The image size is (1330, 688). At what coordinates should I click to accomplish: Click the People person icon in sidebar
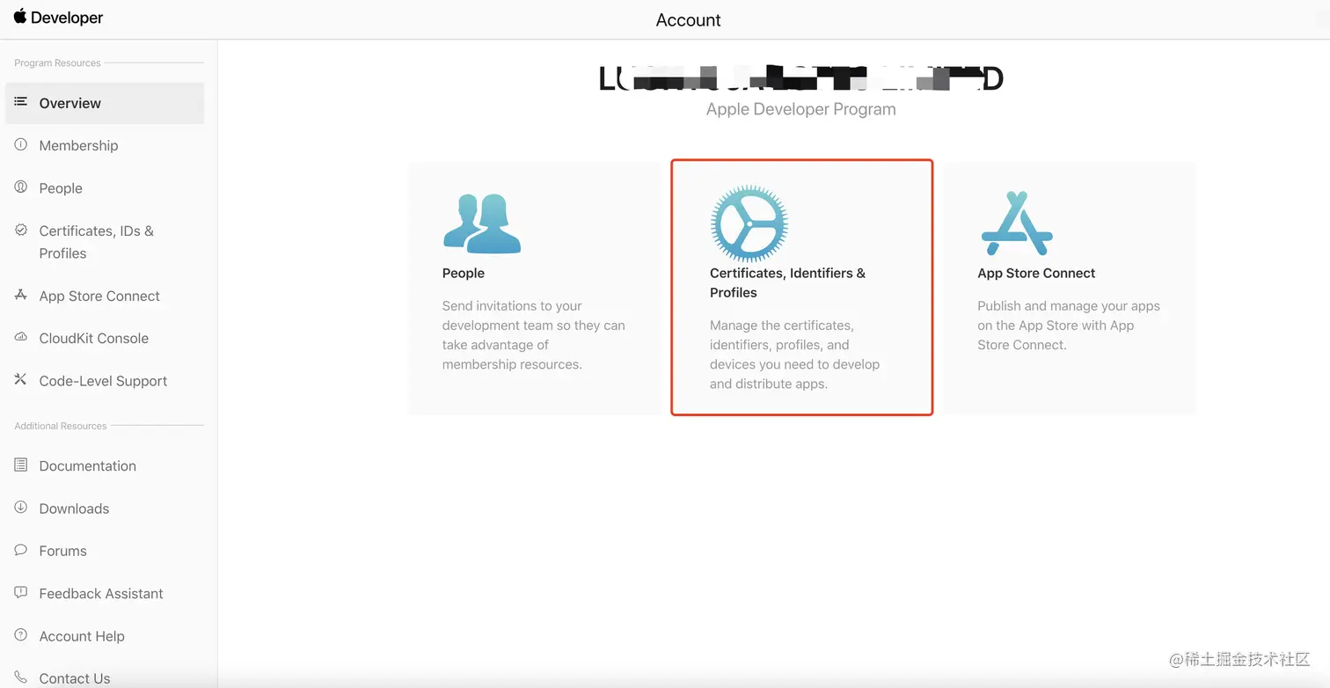pyautogui.click(x=21, y=187)
